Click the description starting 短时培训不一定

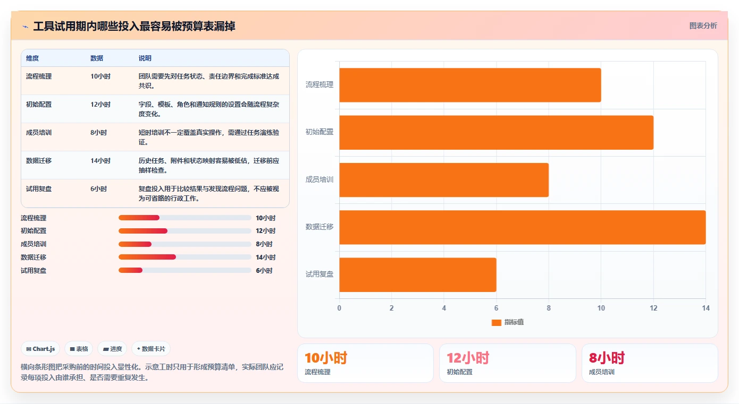(209, 137)
